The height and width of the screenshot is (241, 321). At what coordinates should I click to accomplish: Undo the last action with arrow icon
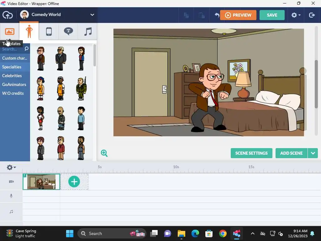point(217,15)
